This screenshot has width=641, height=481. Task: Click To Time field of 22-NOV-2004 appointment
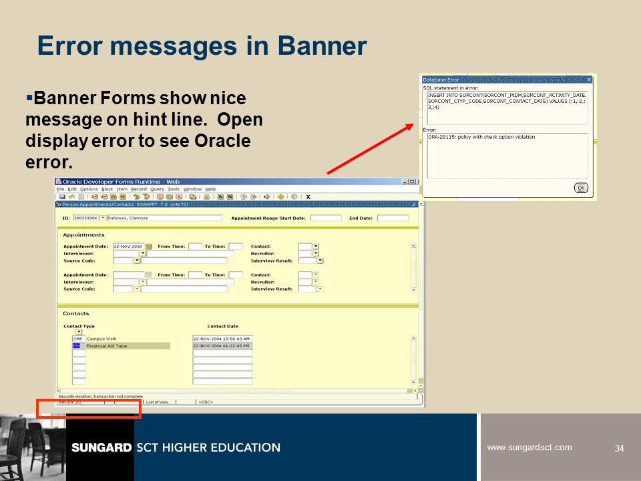(x=236, y=247)
